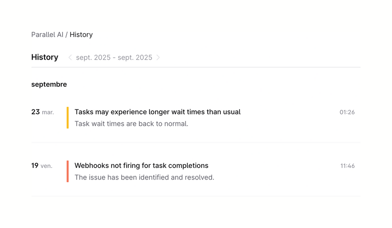
Task: Click the bold History page heading
Action: 45,57
